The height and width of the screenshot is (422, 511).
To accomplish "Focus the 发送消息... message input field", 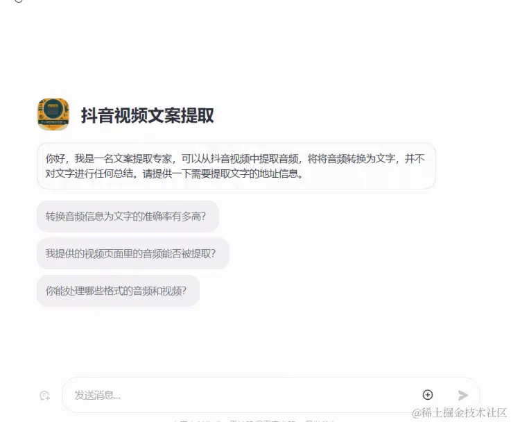I will (241, 395).
